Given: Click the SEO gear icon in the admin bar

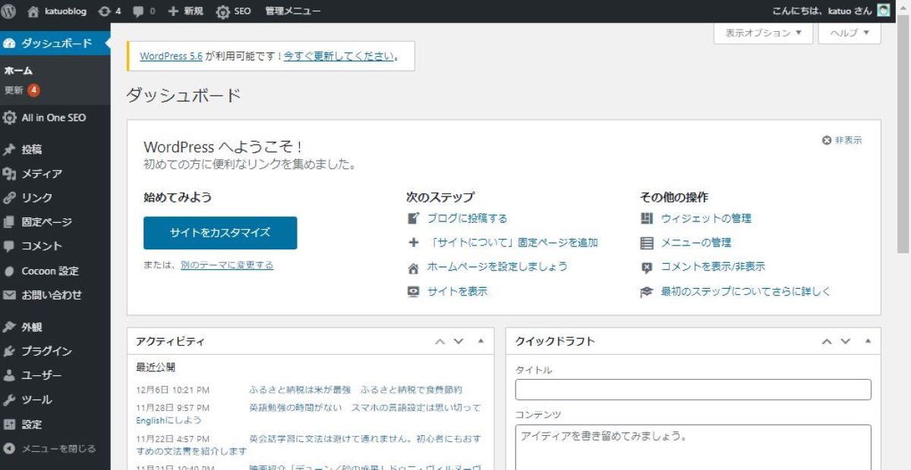Looking at the screenshot, I should click(222, 11).
